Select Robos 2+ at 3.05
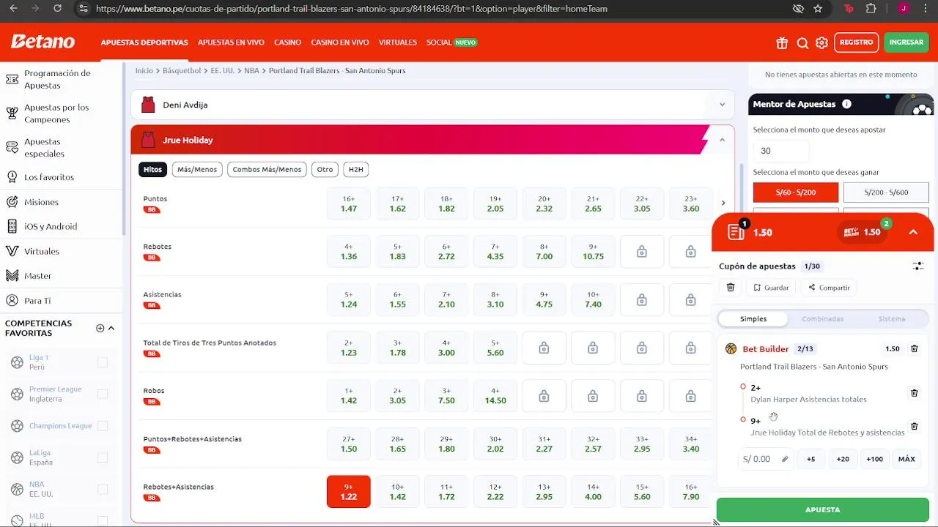Screen dimensions: 938x527 pos(397,396)
